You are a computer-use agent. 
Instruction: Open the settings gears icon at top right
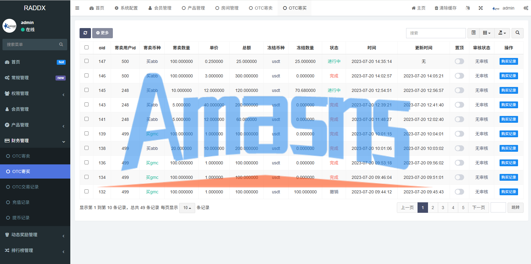tap(526, 8)
